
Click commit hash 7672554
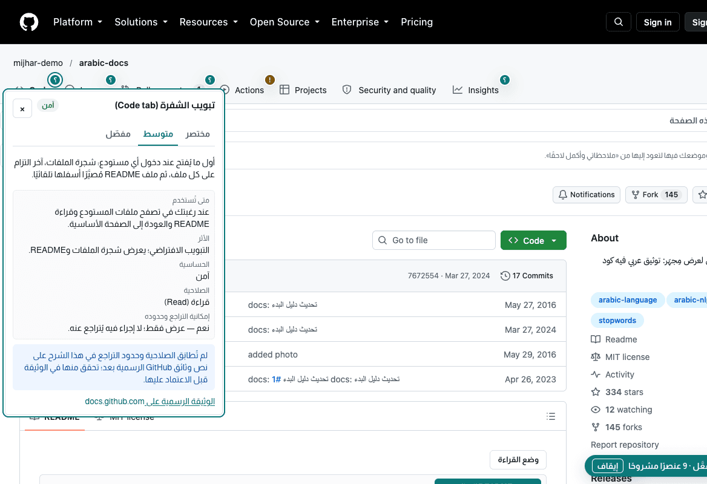tap(423, 276)
